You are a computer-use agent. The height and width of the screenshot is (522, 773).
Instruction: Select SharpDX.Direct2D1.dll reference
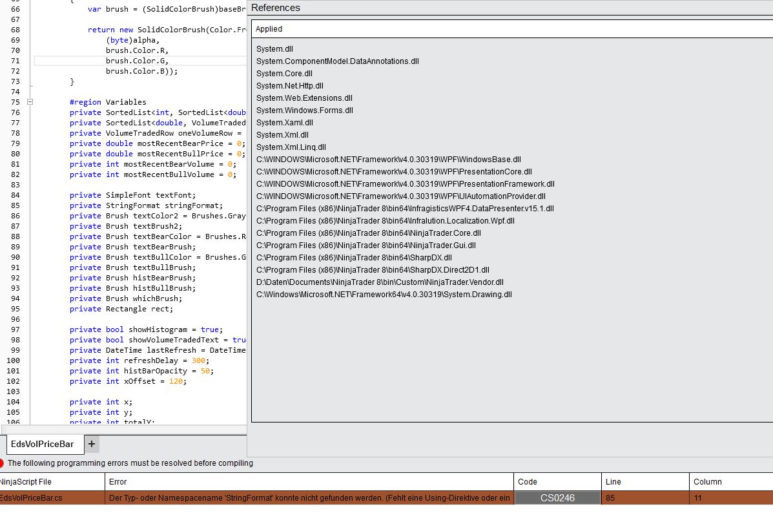[x=373, y=270]
